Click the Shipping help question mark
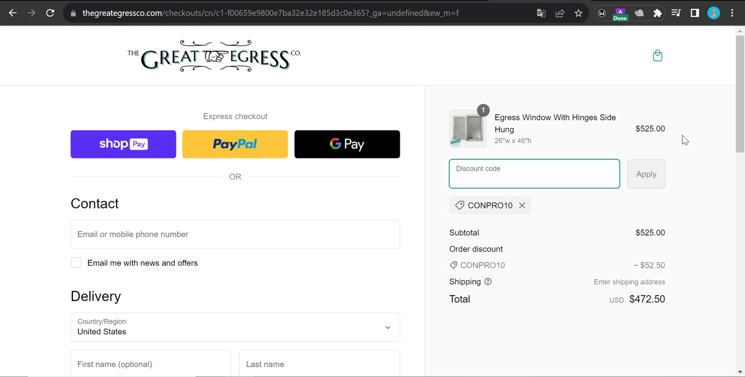This screenshot has width=745, height=377. pos(488,282)
